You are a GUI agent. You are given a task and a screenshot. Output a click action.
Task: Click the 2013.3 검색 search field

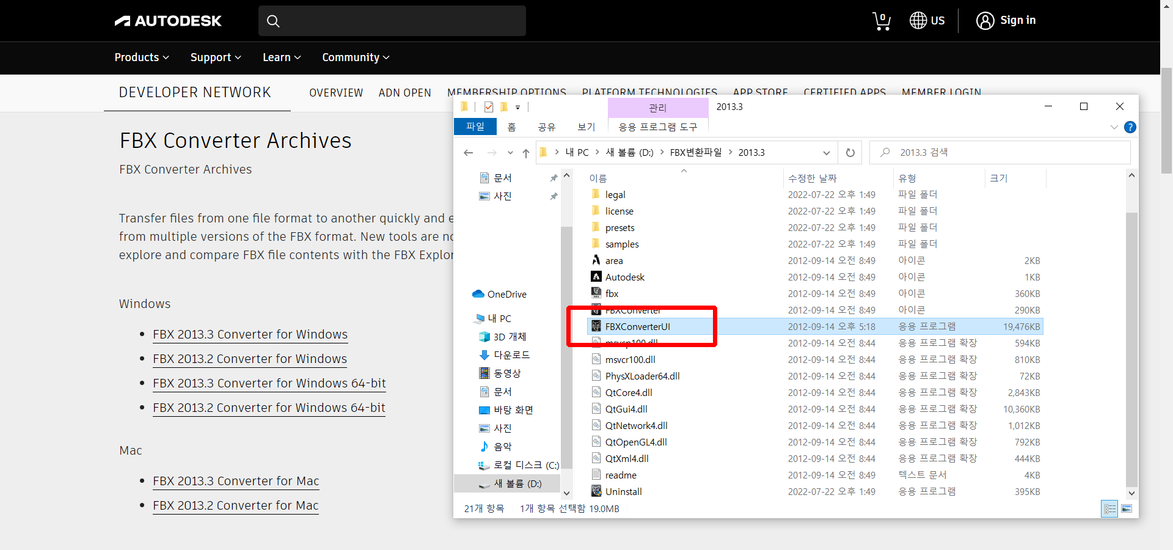(x=1000, y=153)
